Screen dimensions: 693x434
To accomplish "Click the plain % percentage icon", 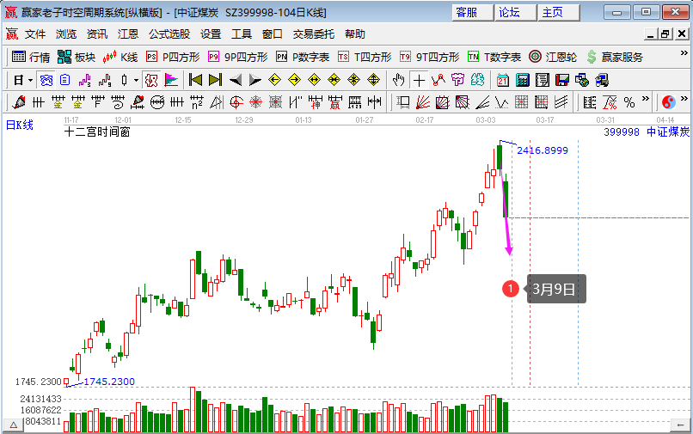I will [629, 102].
